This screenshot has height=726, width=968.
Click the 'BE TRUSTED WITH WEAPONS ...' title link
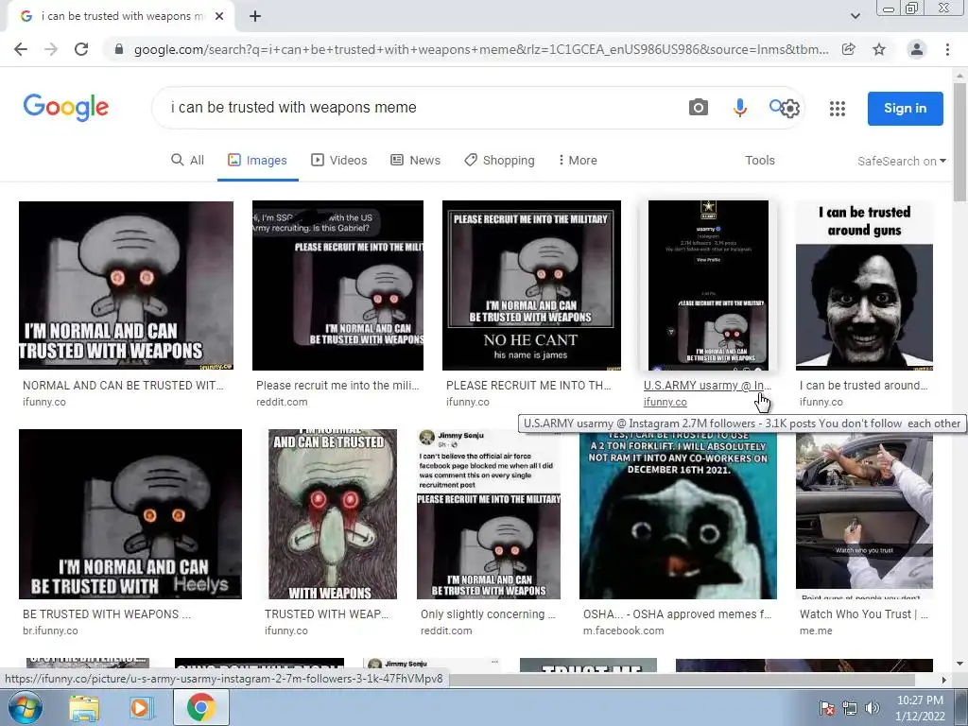coord(107,614)
